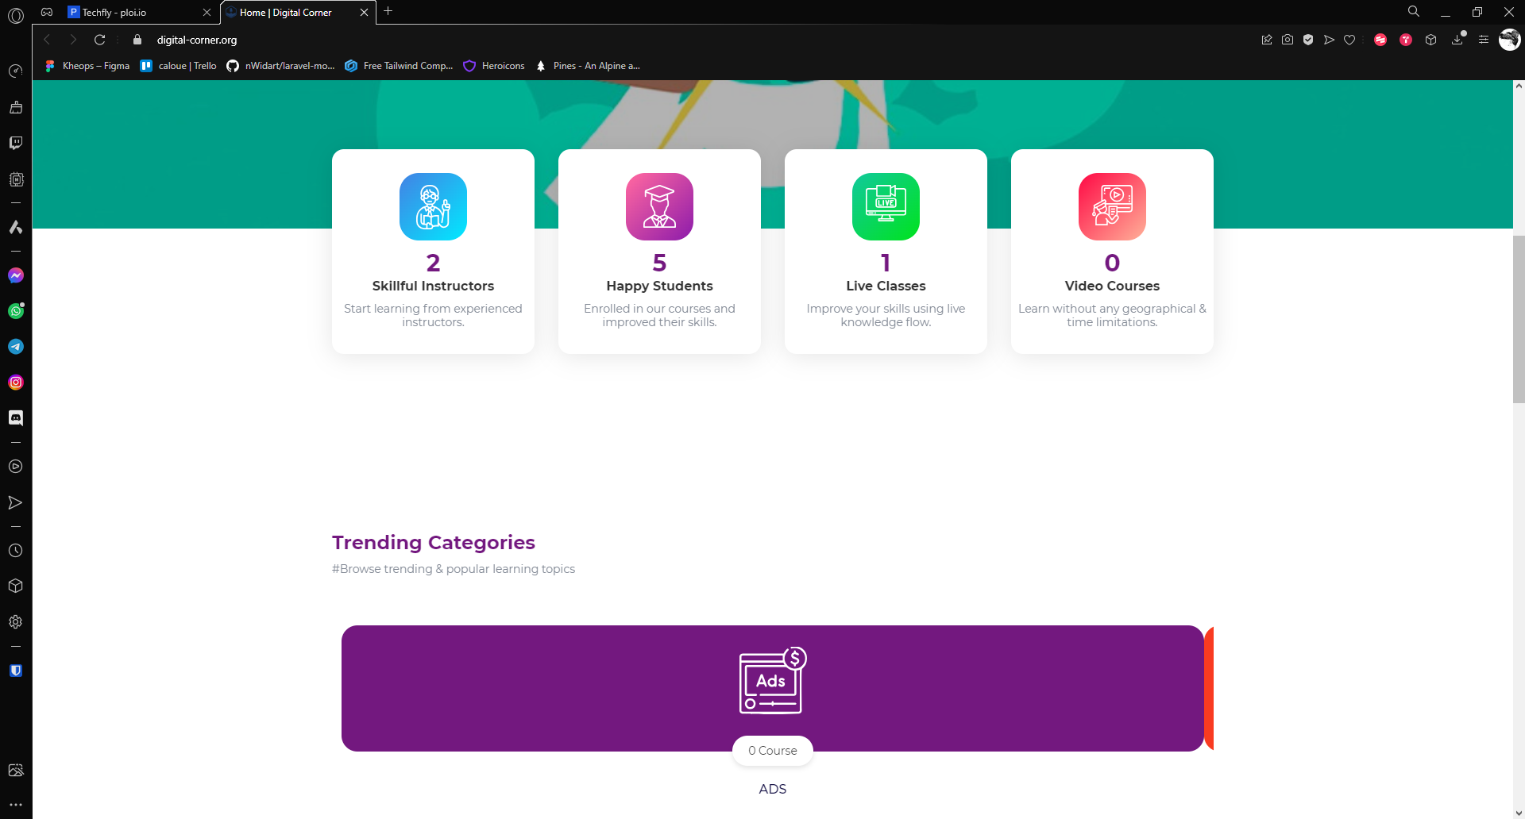Open sidebar settings gear

point(16,621)
